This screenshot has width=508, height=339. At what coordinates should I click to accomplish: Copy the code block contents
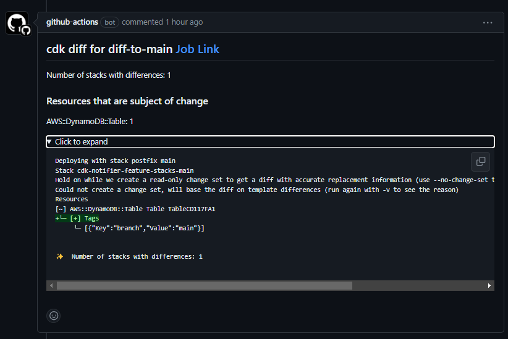point(480,162)
